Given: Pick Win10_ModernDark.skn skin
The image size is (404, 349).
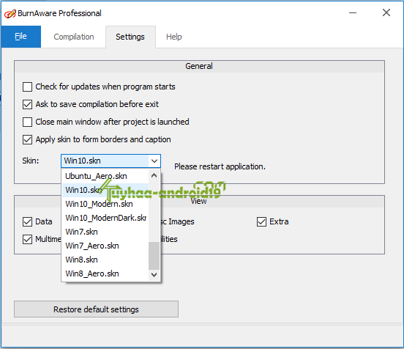Looking at the screenshot, I should [105, 218].
